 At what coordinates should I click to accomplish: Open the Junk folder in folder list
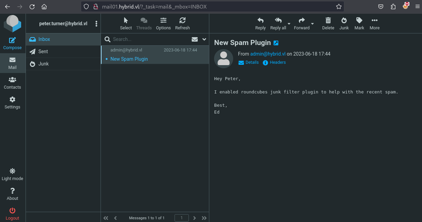(63, 64)
